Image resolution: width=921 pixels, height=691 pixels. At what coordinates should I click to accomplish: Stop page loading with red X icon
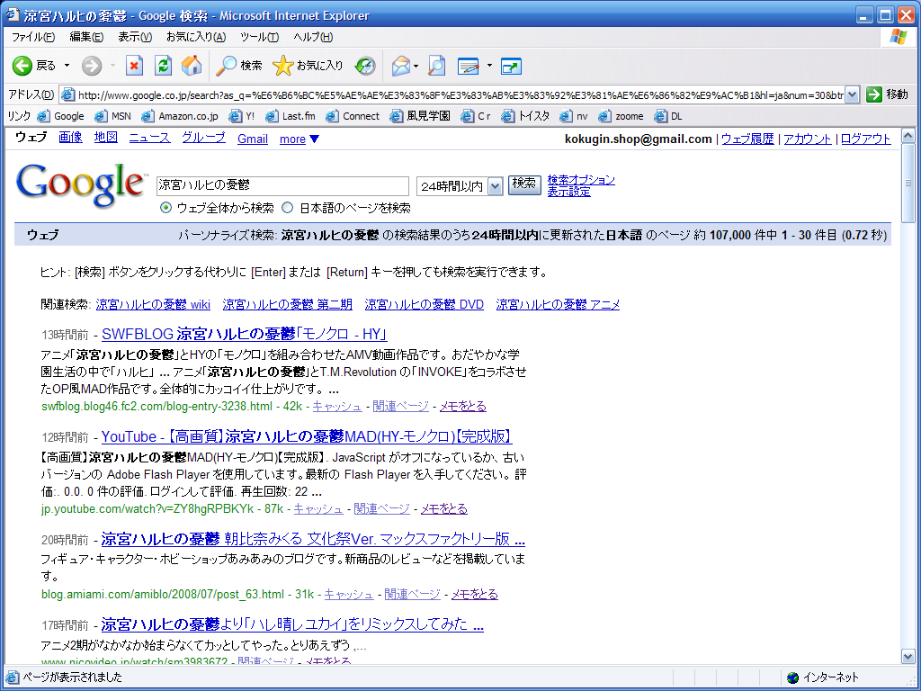[x=135, y=66]
